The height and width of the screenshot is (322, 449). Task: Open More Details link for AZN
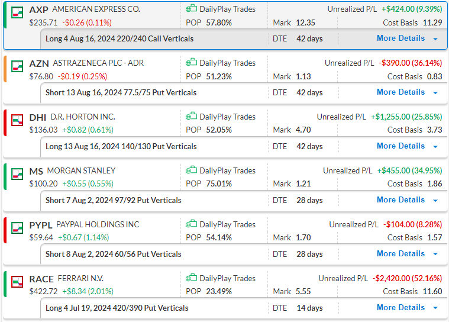400,92
